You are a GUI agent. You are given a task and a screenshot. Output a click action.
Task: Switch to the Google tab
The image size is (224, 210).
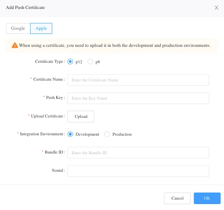[18, 28]
